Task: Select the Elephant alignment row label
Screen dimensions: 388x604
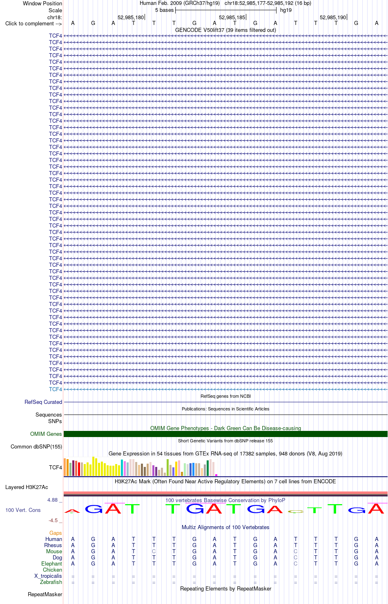Action: (52, 563)
